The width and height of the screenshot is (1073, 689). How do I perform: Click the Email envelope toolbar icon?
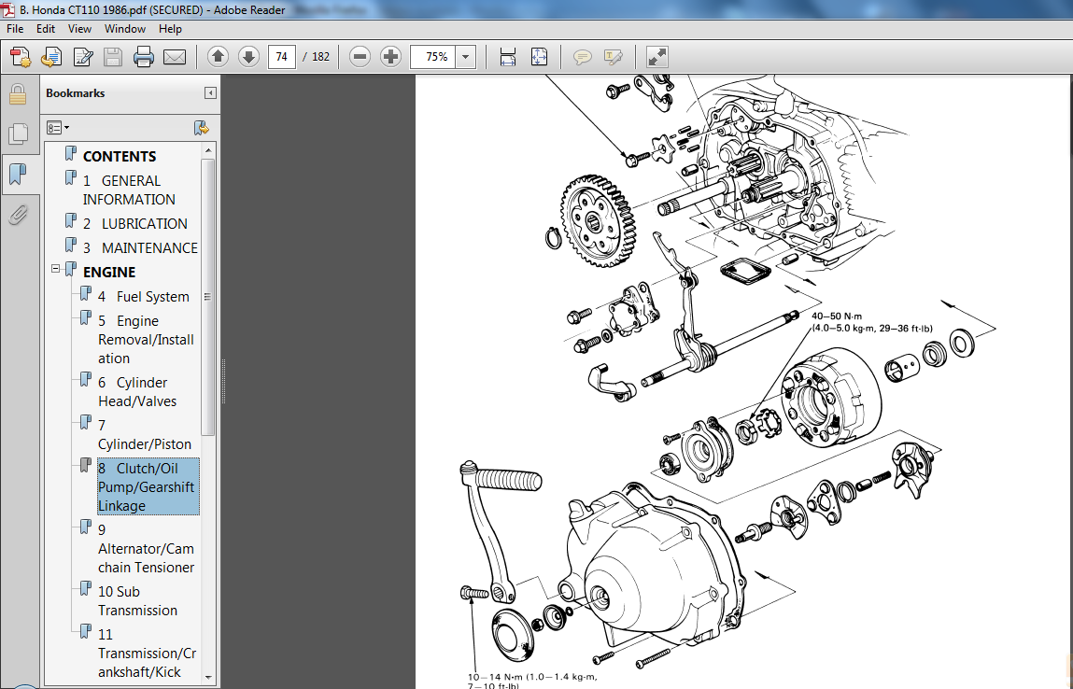[175, 57]
